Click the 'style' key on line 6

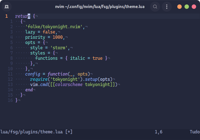pyautogui.click(x=36, y=48)
